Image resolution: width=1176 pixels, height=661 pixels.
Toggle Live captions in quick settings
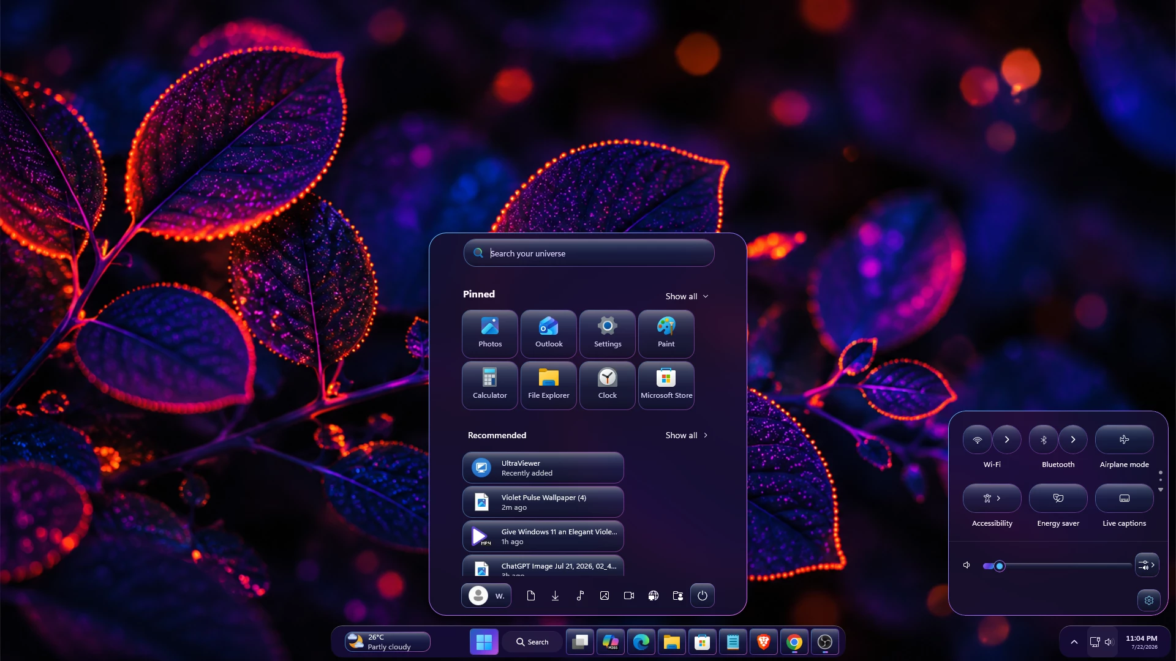1125,498
